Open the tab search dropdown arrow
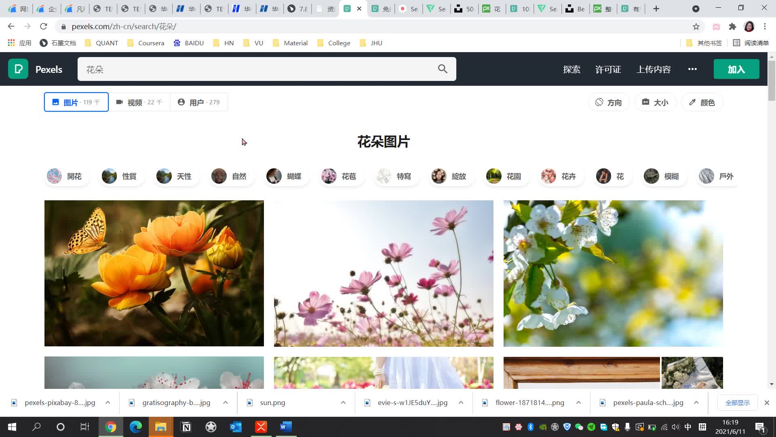The height and width of the screenshot is (437, 776). [x=696, y=8]
